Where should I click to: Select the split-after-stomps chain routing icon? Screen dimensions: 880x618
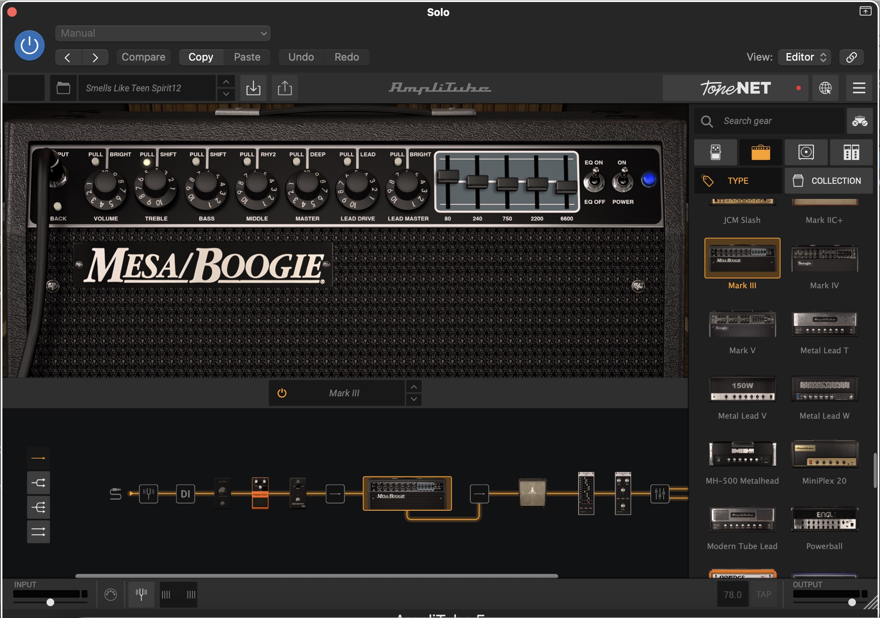click(38, 483)
